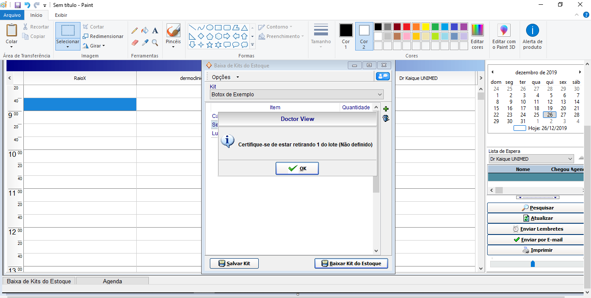The height and width of the screenshot is (298, 591).
Task: Click the Salvar Kit button
Action: [x=234, y=263]
